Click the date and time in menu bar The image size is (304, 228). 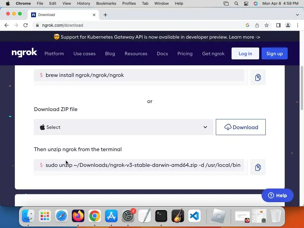280,4
